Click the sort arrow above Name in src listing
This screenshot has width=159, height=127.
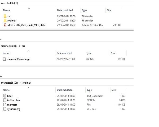28,51
